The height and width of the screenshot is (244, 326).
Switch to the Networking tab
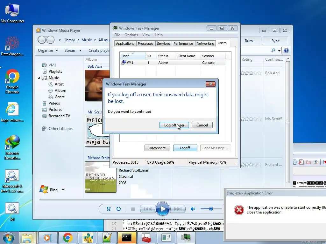click(x=205, y=44)
